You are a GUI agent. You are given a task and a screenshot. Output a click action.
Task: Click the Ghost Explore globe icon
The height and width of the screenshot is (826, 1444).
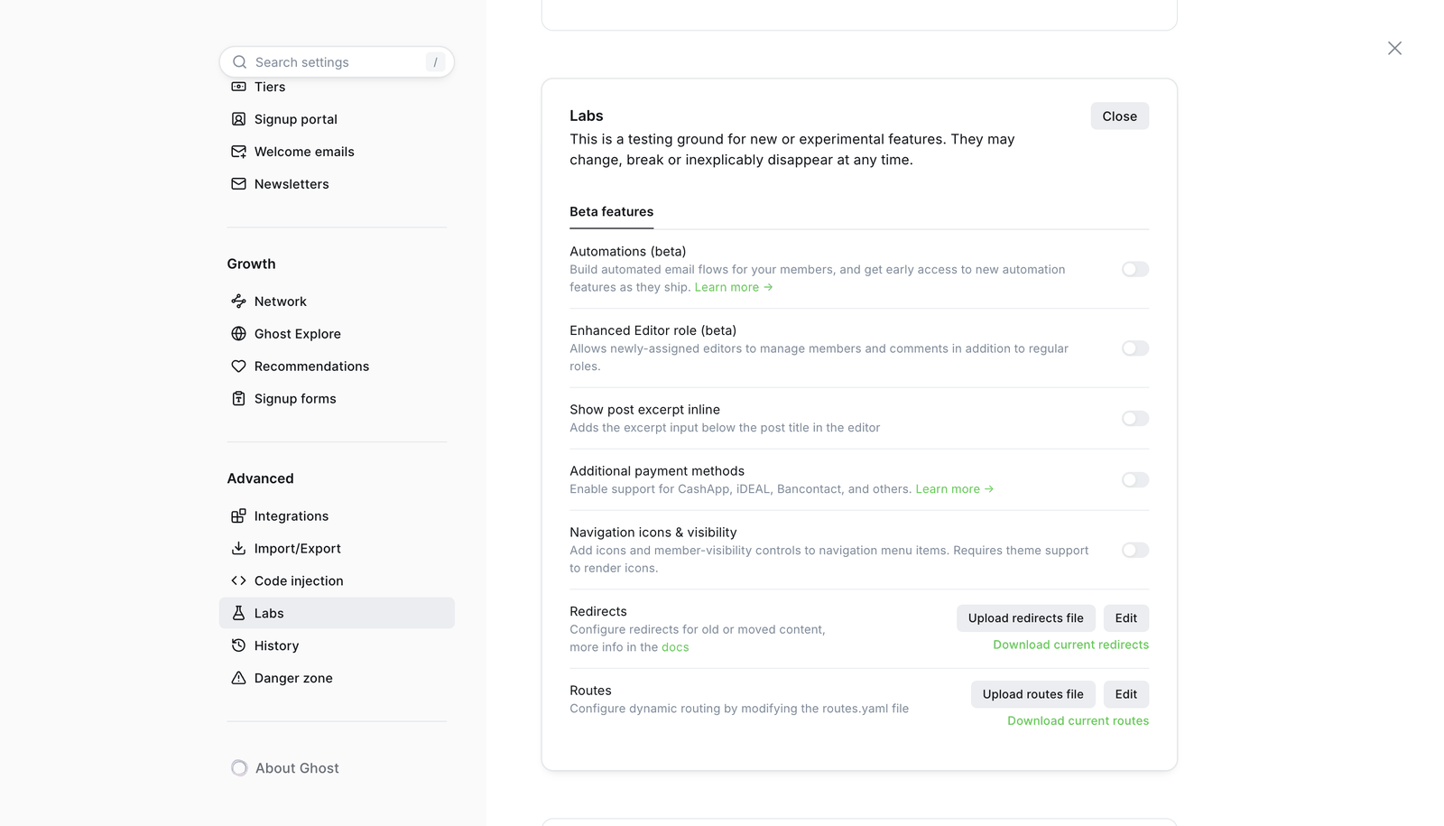(238, 334)
